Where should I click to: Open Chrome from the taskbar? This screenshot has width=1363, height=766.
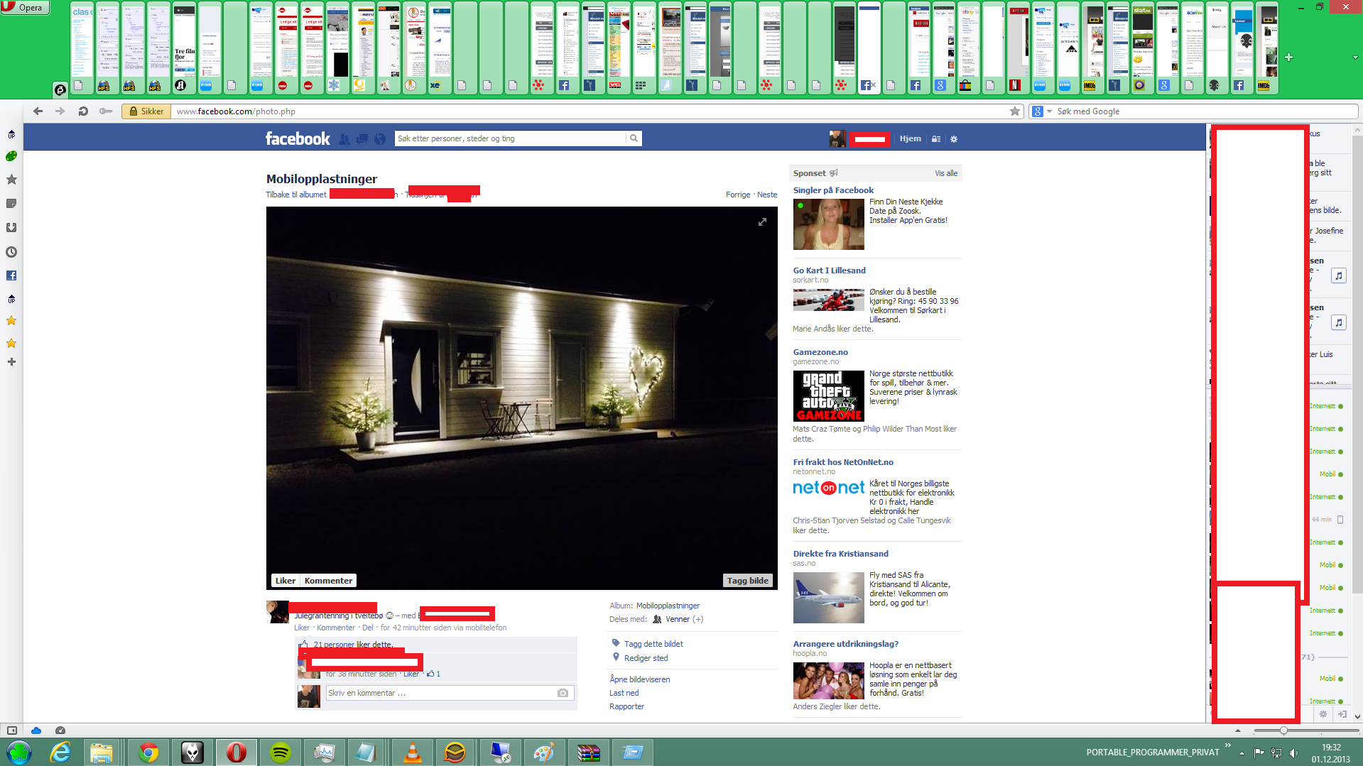[x=148, y=753]
